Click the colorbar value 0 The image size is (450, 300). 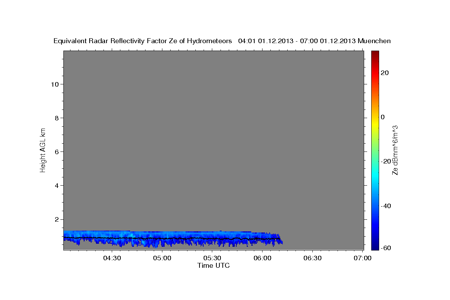[x=383, y=117]
